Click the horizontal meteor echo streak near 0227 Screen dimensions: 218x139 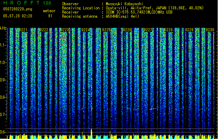[x=153, y=109]
